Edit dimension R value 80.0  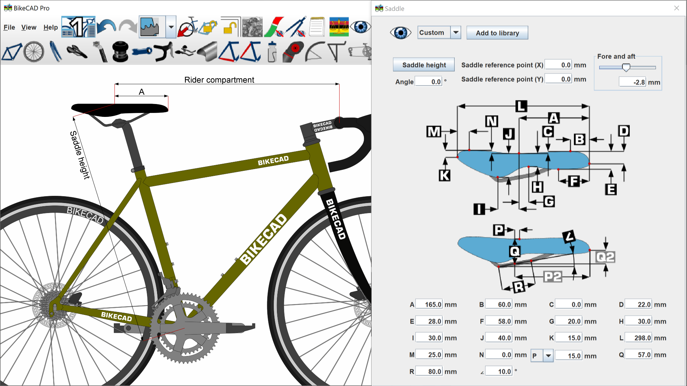(429, 371)
